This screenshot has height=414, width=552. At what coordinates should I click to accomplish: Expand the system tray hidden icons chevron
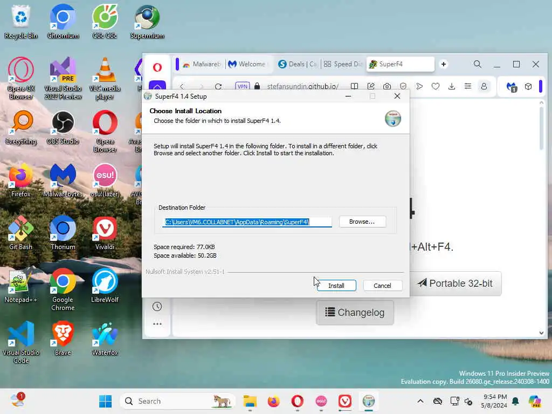click(x=420, y=401)
